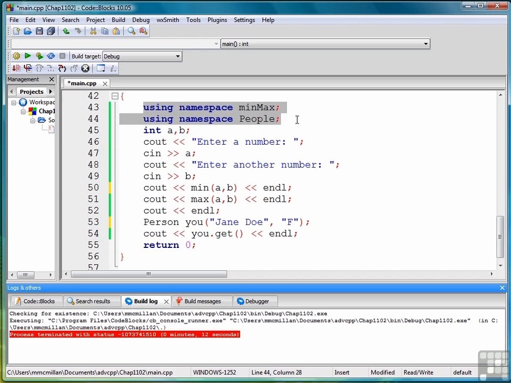Open Replace with red magnifier icon
The width and height of the screenshot is (511, 383).
pos(143,31)
